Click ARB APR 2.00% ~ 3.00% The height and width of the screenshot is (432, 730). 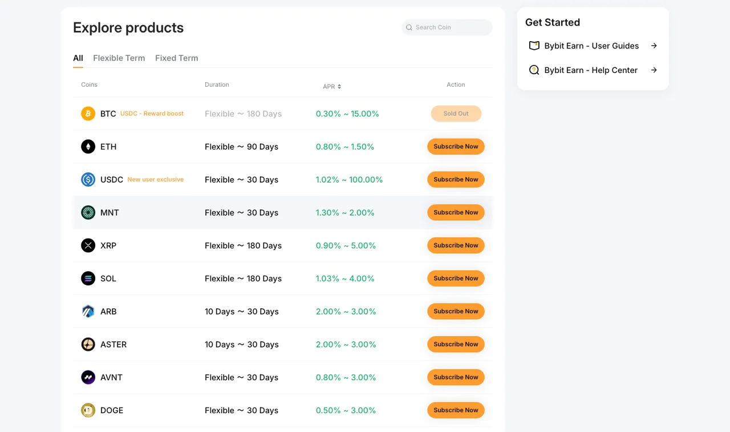tap(346, 312)
